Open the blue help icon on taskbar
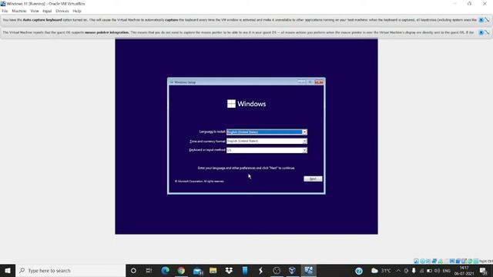Image resolution: width=493 pixels, height=277 pixels. 359,271
